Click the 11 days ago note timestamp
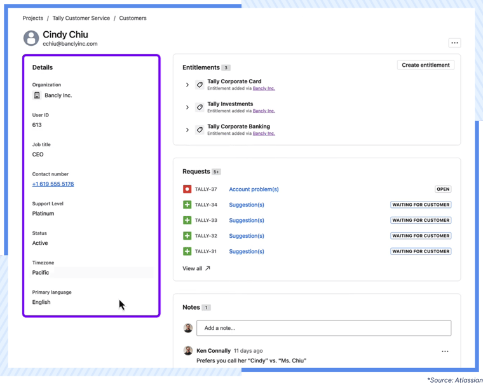This screenshot has height=384, width=483. [x=248, y=351]
